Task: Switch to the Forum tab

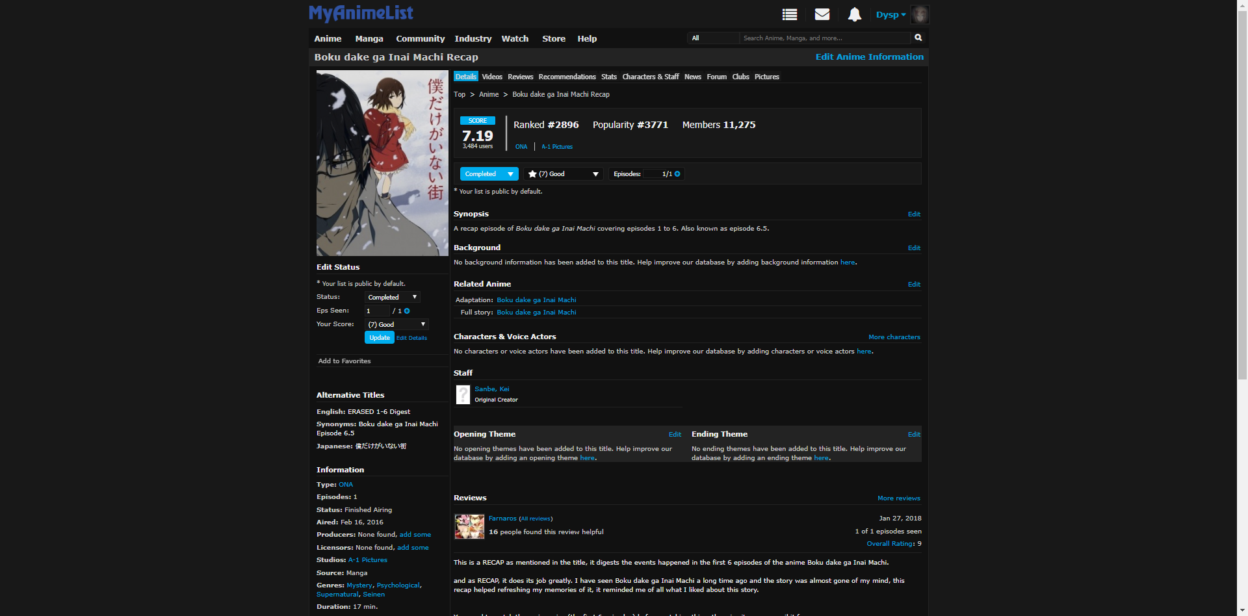Action: 717,77
